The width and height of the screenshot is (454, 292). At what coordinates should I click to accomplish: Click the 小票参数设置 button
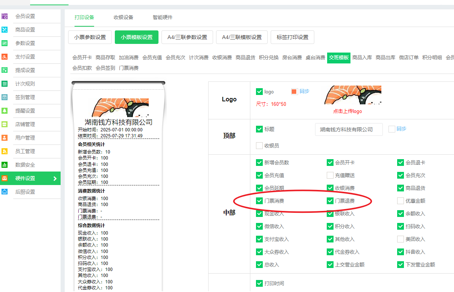(x=90, y=37)
